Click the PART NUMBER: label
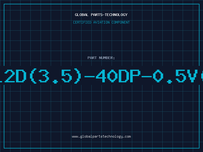The height and width of the screenshot is (152, 203). click(101, 58)
